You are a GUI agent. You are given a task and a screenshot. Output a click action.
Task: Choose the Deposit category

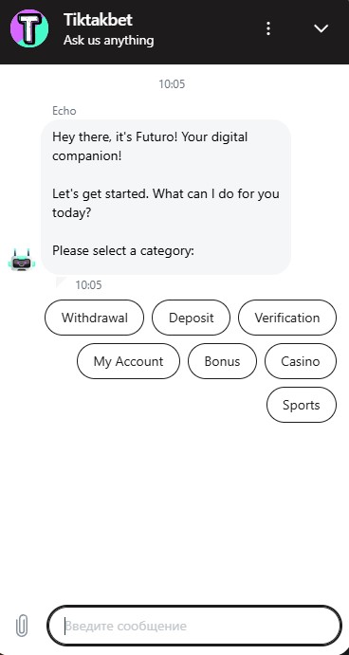pyautogui.click(x=191, y=318)
